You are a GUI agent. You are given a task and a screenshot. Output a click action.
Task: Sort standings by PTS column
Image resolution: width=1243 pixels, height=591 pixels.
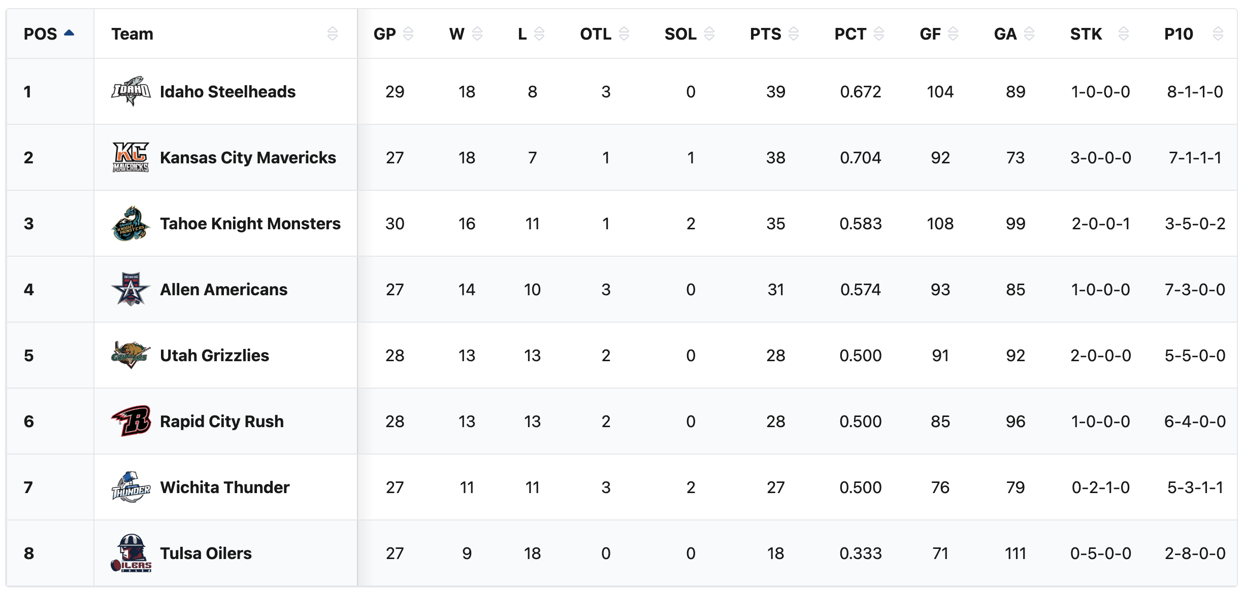[794, 34]
